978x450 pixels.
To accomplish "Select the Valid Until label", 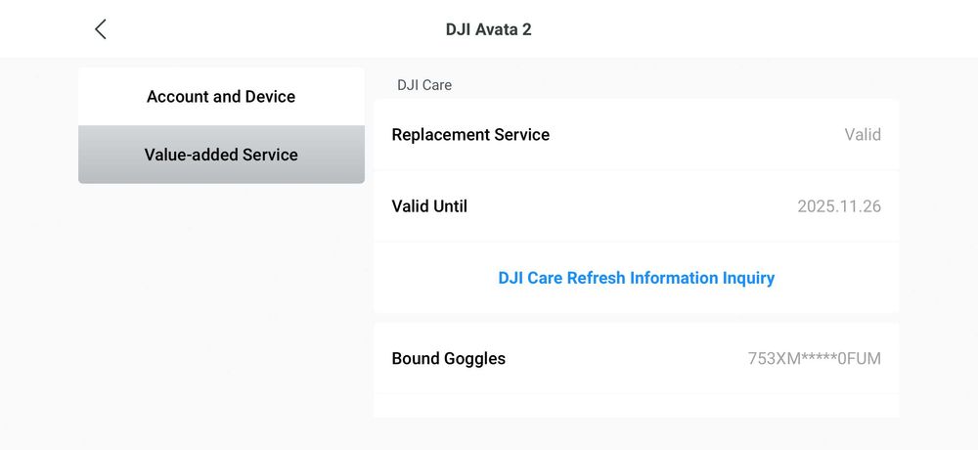I will [429, 206].
